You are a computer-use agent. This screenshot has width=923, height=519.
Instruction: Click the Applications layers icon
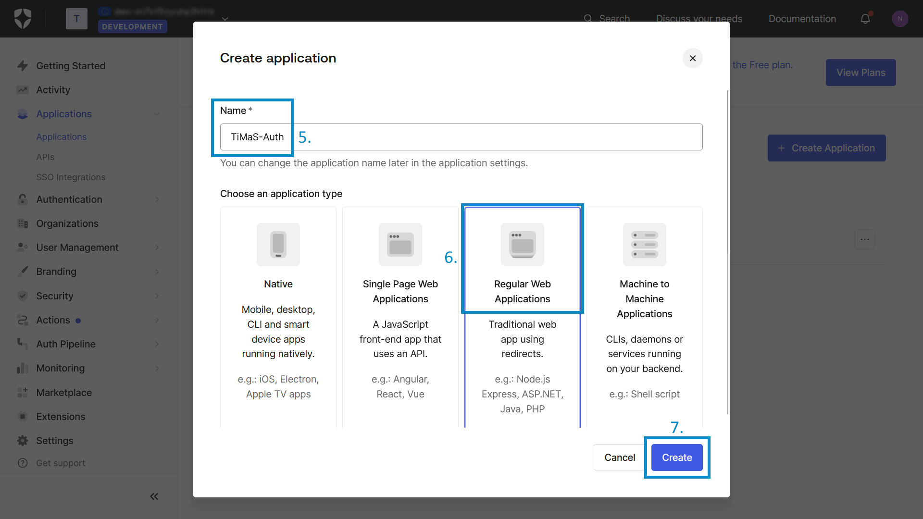(22, 114)
